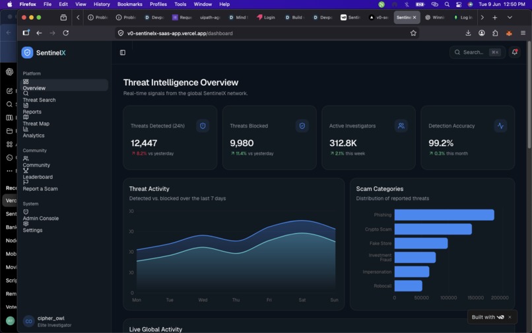
Task: Open the Apple menu
Action: pos(9,5)
